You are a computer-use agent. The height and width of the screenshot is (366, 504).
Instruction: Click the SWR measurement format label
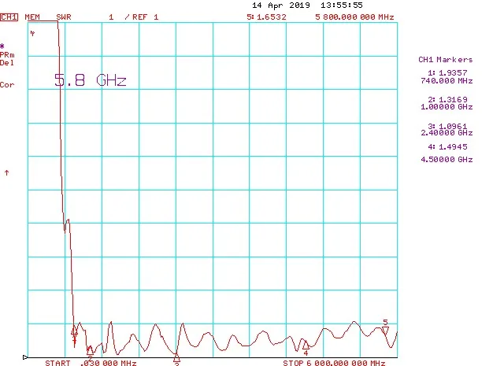64,17
